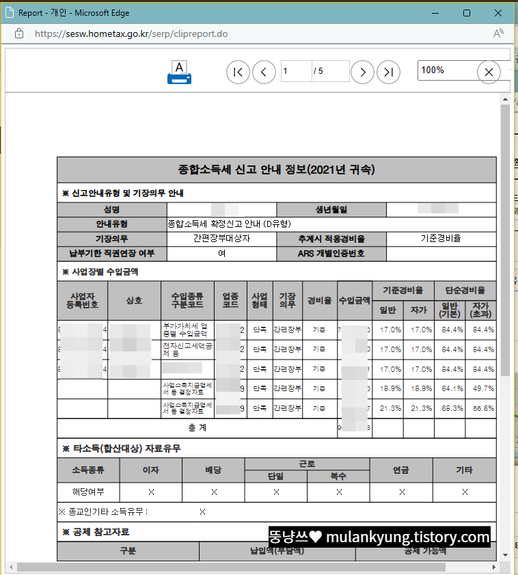
Task: Click the current page number field
Action: (x=296, y=71)
